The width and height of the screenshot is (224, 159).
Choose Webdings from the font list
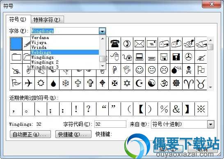[x=65, y=52]
